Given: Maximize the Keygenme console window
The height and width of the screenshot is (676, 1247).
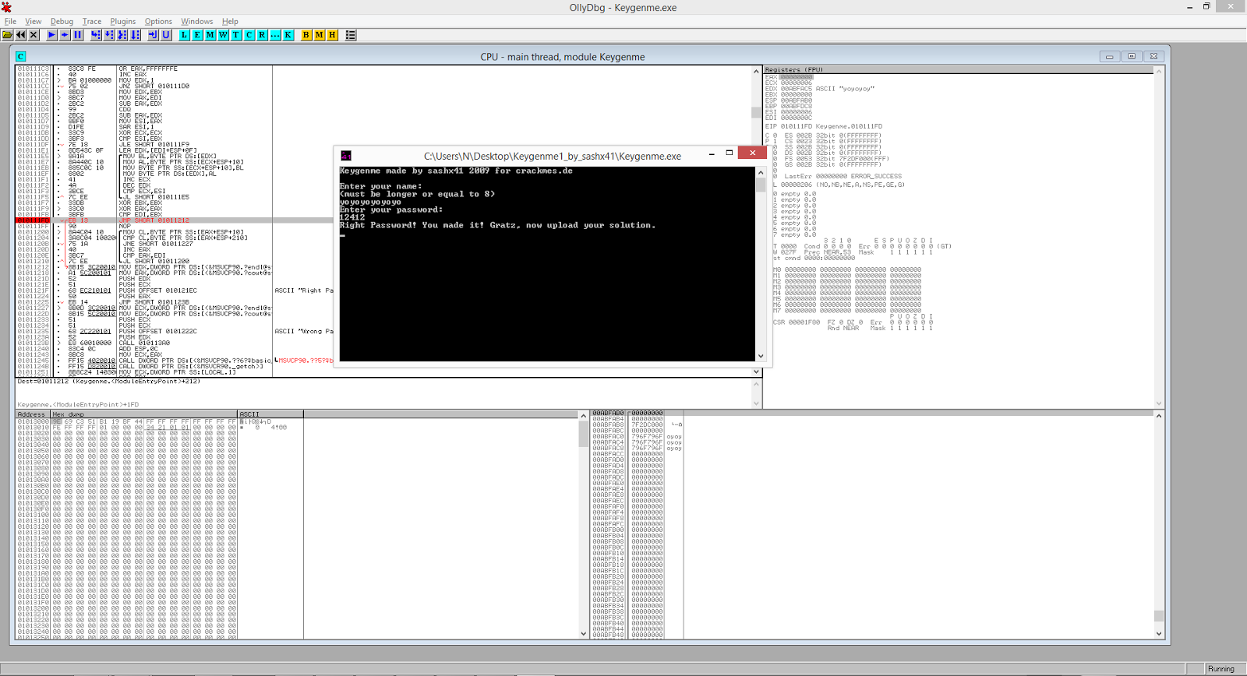Looking at the screenshot, I should pyautogui.click(x=729, y=153).
